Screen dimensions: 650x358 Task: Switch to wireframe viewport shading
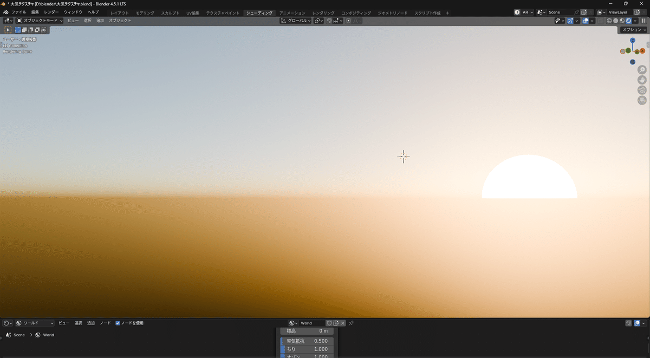tap(609, 21)
